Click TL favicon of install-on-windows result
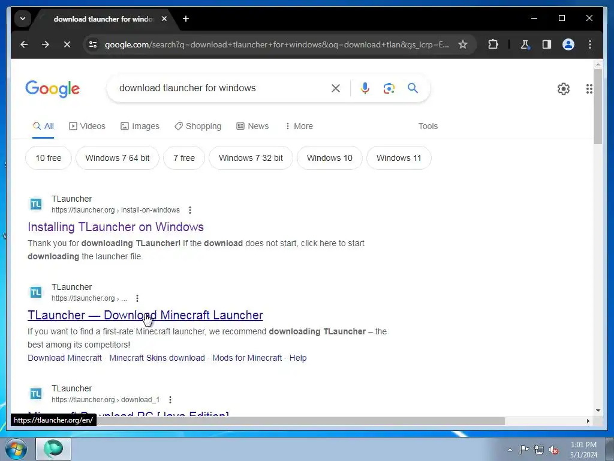Viewport: 614px width, 461px height. [36, 204]
